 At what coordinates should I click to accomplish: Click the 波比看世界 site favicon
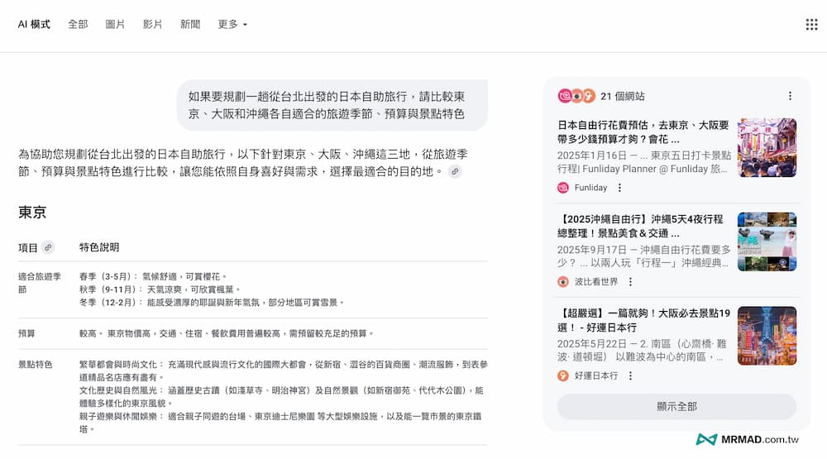pyautogui.click(x=563, y=282)
